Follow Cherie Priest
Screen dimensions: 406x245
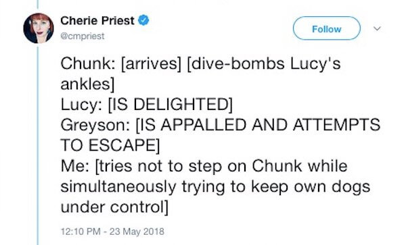(327, 28)
